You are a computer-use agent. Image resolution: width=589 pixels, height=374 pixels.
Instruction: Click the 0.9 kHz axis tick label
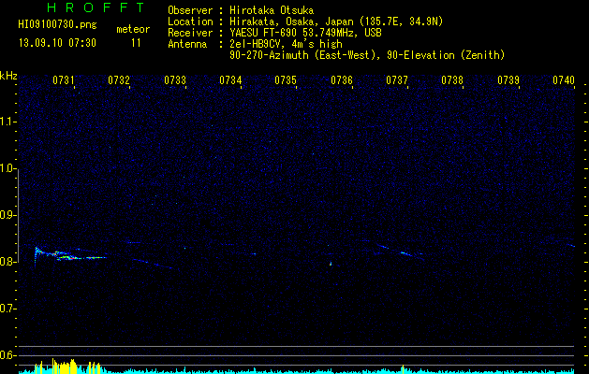coord(8,215)
